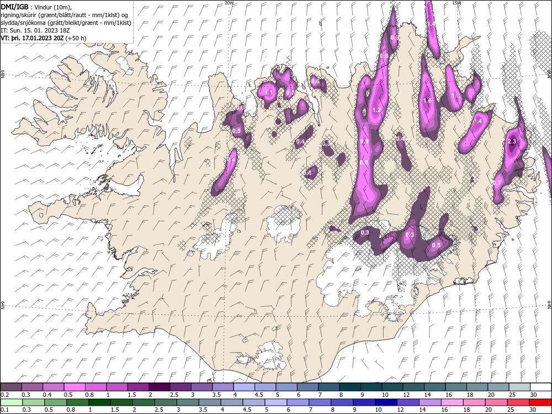This screenshot has height=414, width=552.
Task: Click the 1.2 snowfall value label
Action: click(376, 110)
